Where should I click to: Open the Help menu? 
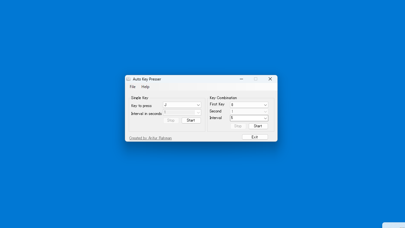click(145, 87)
